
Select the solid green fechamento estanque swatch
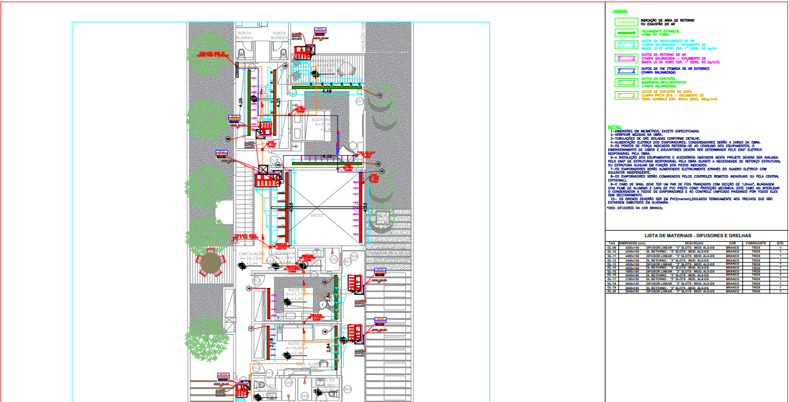(625, 31)
